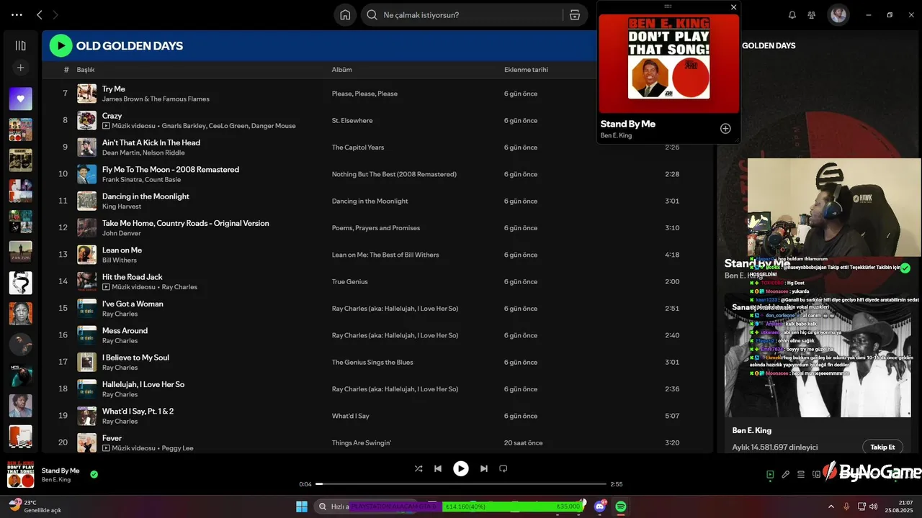This screenshot has width=922, height=518.
Task: Go back with the left arrow
Action: point(40,14)
